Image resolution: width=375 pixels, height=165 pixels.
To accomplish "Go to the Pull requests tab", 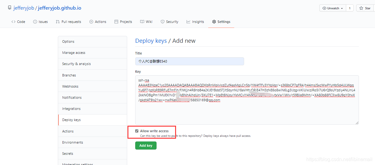I will coord(68,22).
